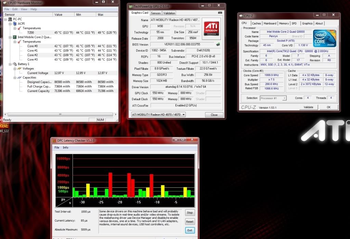Screen dimensions: 350x239
Task: Click the scrollbar right arrow in Hardware Monitor
Action: (116, 114)
